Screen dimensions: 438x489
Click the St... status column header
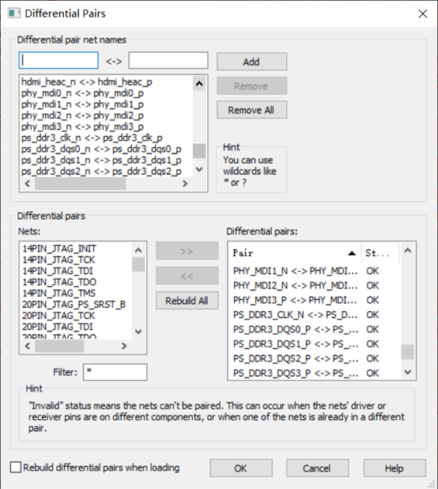(x=380, y=253)
